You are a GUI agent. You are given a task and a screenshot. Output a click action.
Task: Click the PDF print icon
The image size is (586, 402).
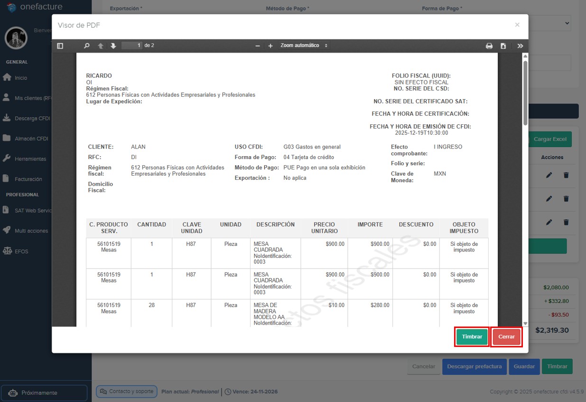pyautogui.click(x=489, y=46)
